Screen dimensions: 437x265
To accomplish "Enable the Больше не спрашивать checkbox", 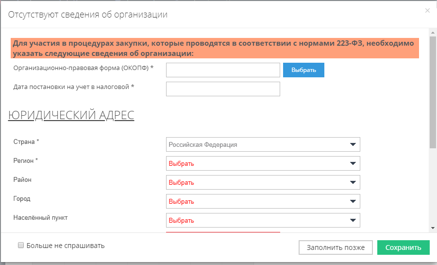I will point(21,246).
